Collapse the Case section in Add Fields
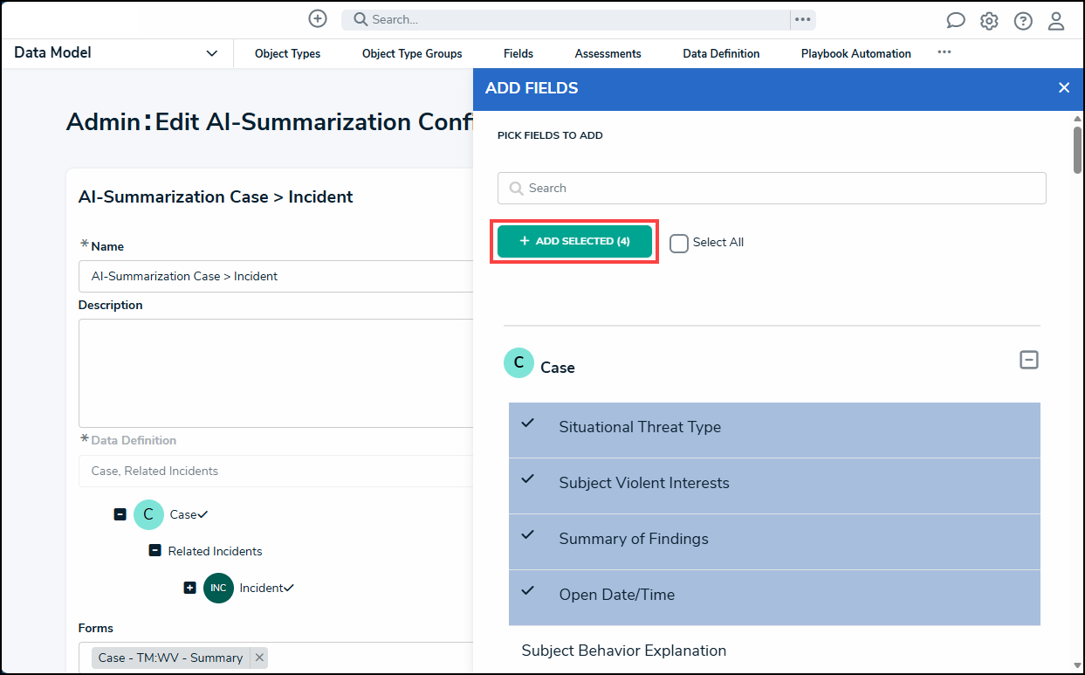 coord(1029,360)
